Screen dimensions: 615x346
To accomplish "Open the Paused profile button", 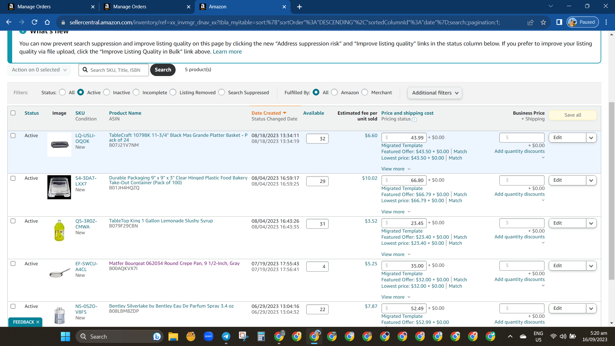I will click(583, 22).
